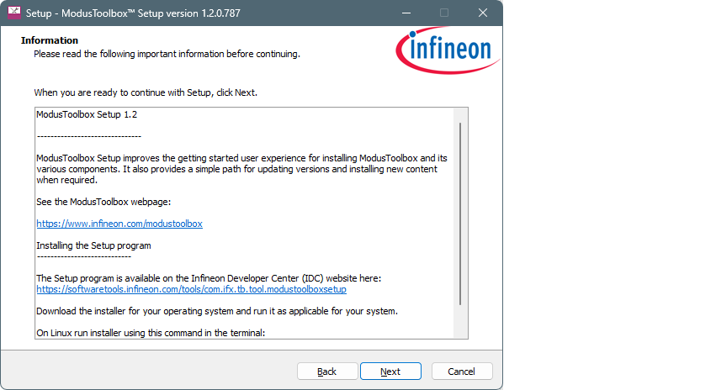
Task: Click the Setup installer icon in title bar
Action: click(14, 13)
